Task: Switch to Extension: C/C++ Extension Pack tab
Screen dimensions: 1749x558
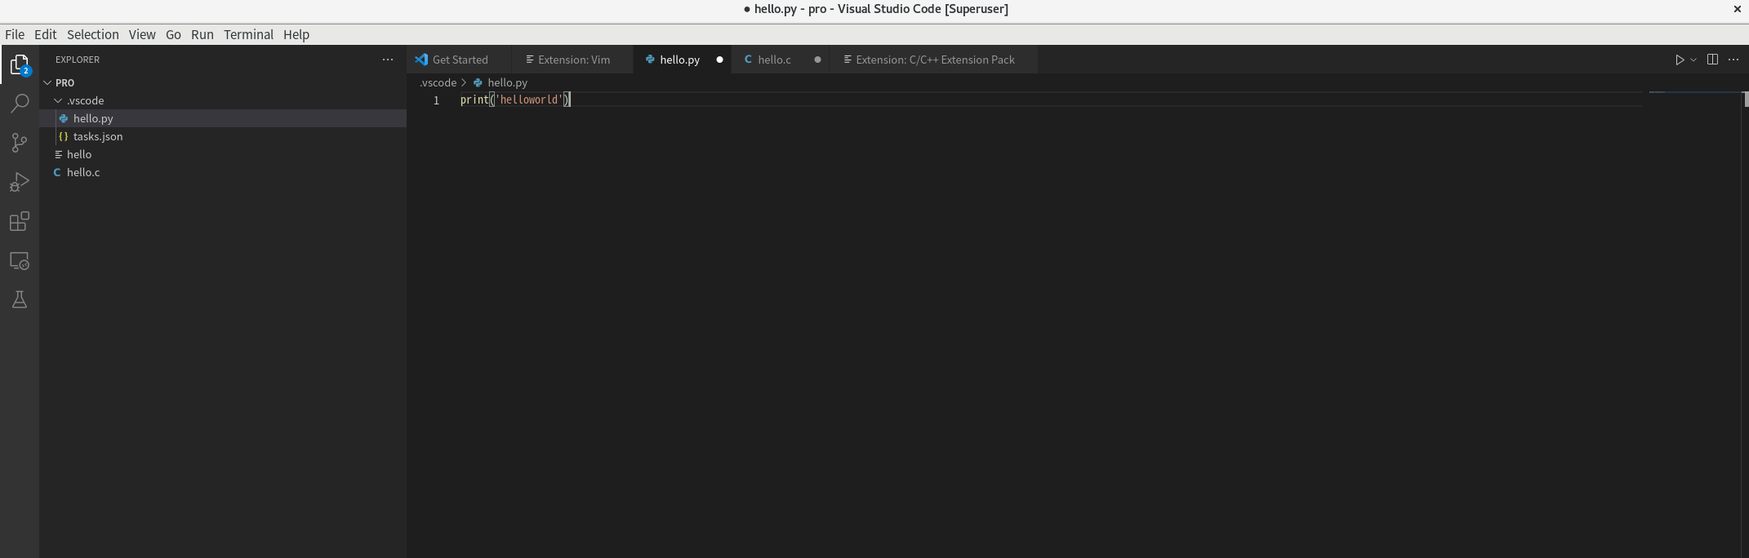Action: pyautogui.click(x=934, y=60)
